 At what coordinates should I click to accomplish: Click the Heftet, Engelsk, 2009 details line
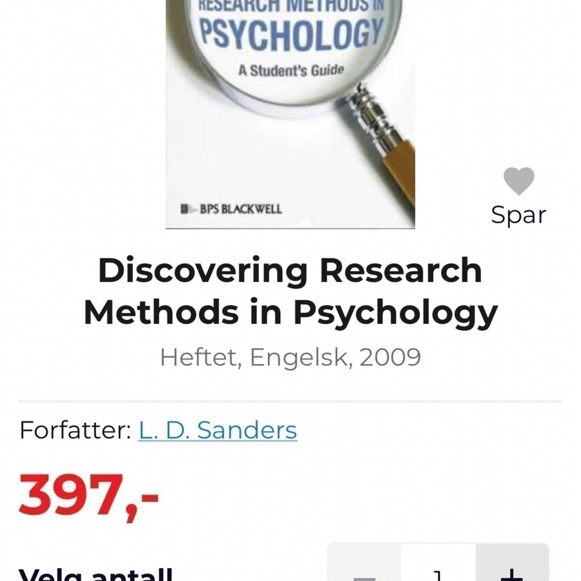click(290, 358)
